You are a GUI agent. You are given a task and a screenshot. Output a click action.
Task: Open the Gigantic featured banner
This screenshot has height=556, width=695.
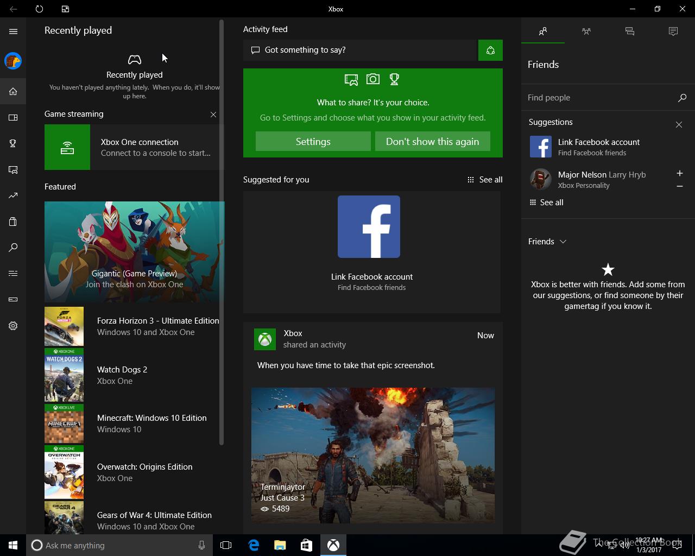pos(135,251)
